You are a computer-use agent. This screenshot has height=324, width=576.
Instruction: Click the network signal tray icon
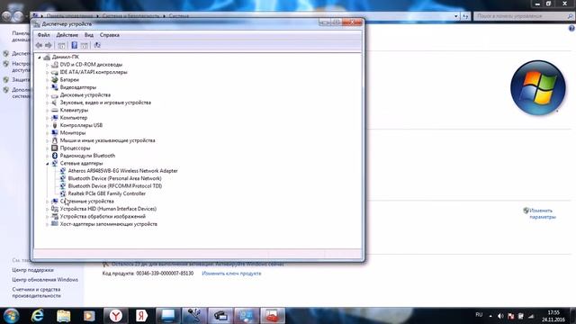tap(531, 316)
